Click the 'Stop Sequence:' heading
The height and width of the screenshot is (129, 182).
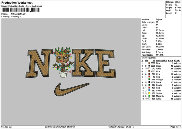click(x=149, y=58)
